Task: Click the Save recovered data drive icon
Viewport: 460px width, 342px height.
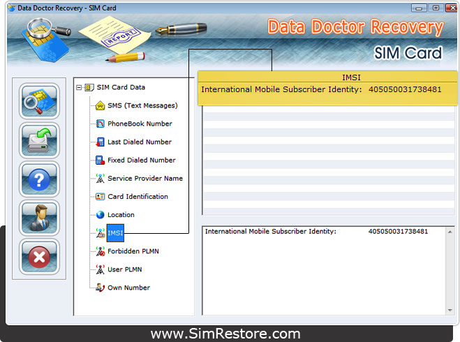Action: [39, 140]
